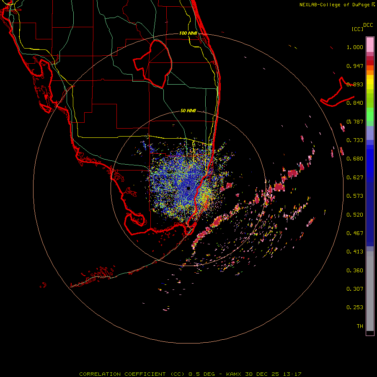
Task: Click the 100 NMI range ring label
Action: click(188, 33)
